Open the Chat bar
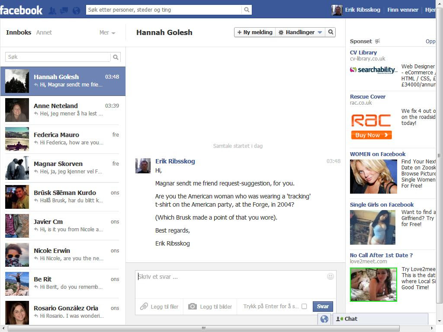 pyautogui.click(x=380, y=319)
